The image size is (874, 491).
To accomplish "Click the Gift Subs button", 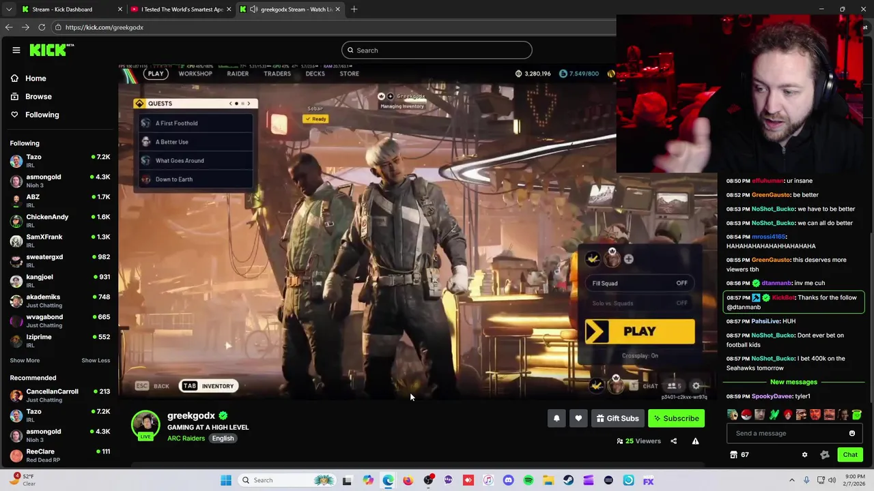I will click(617, 419).
